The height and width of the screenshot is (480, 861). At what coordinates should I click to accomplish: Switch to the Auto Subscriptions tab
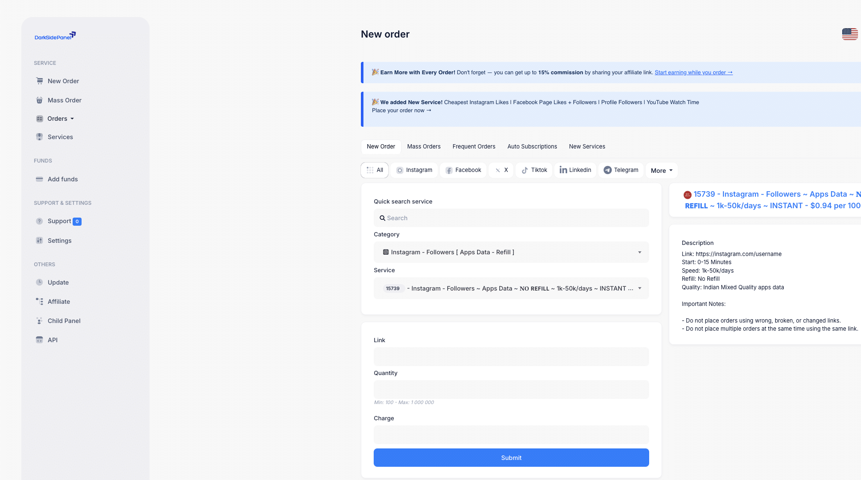(532, 147)
